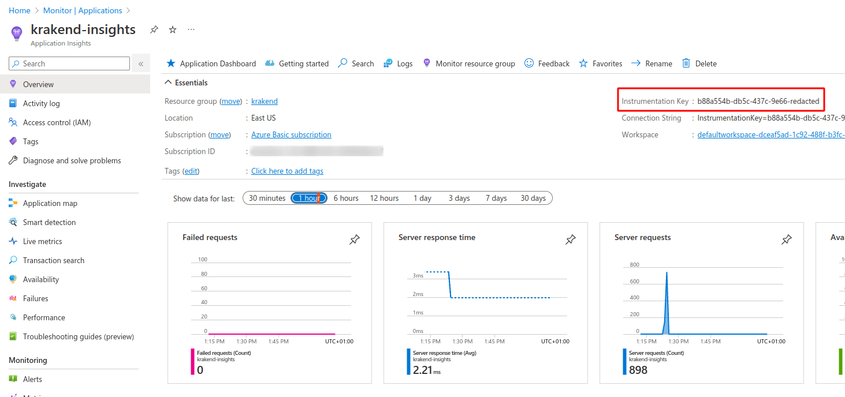Image resolution: width=845 pixels, height=397 pixels.
Task: Click the Rename arrow icon
Action: coord(636,63)
